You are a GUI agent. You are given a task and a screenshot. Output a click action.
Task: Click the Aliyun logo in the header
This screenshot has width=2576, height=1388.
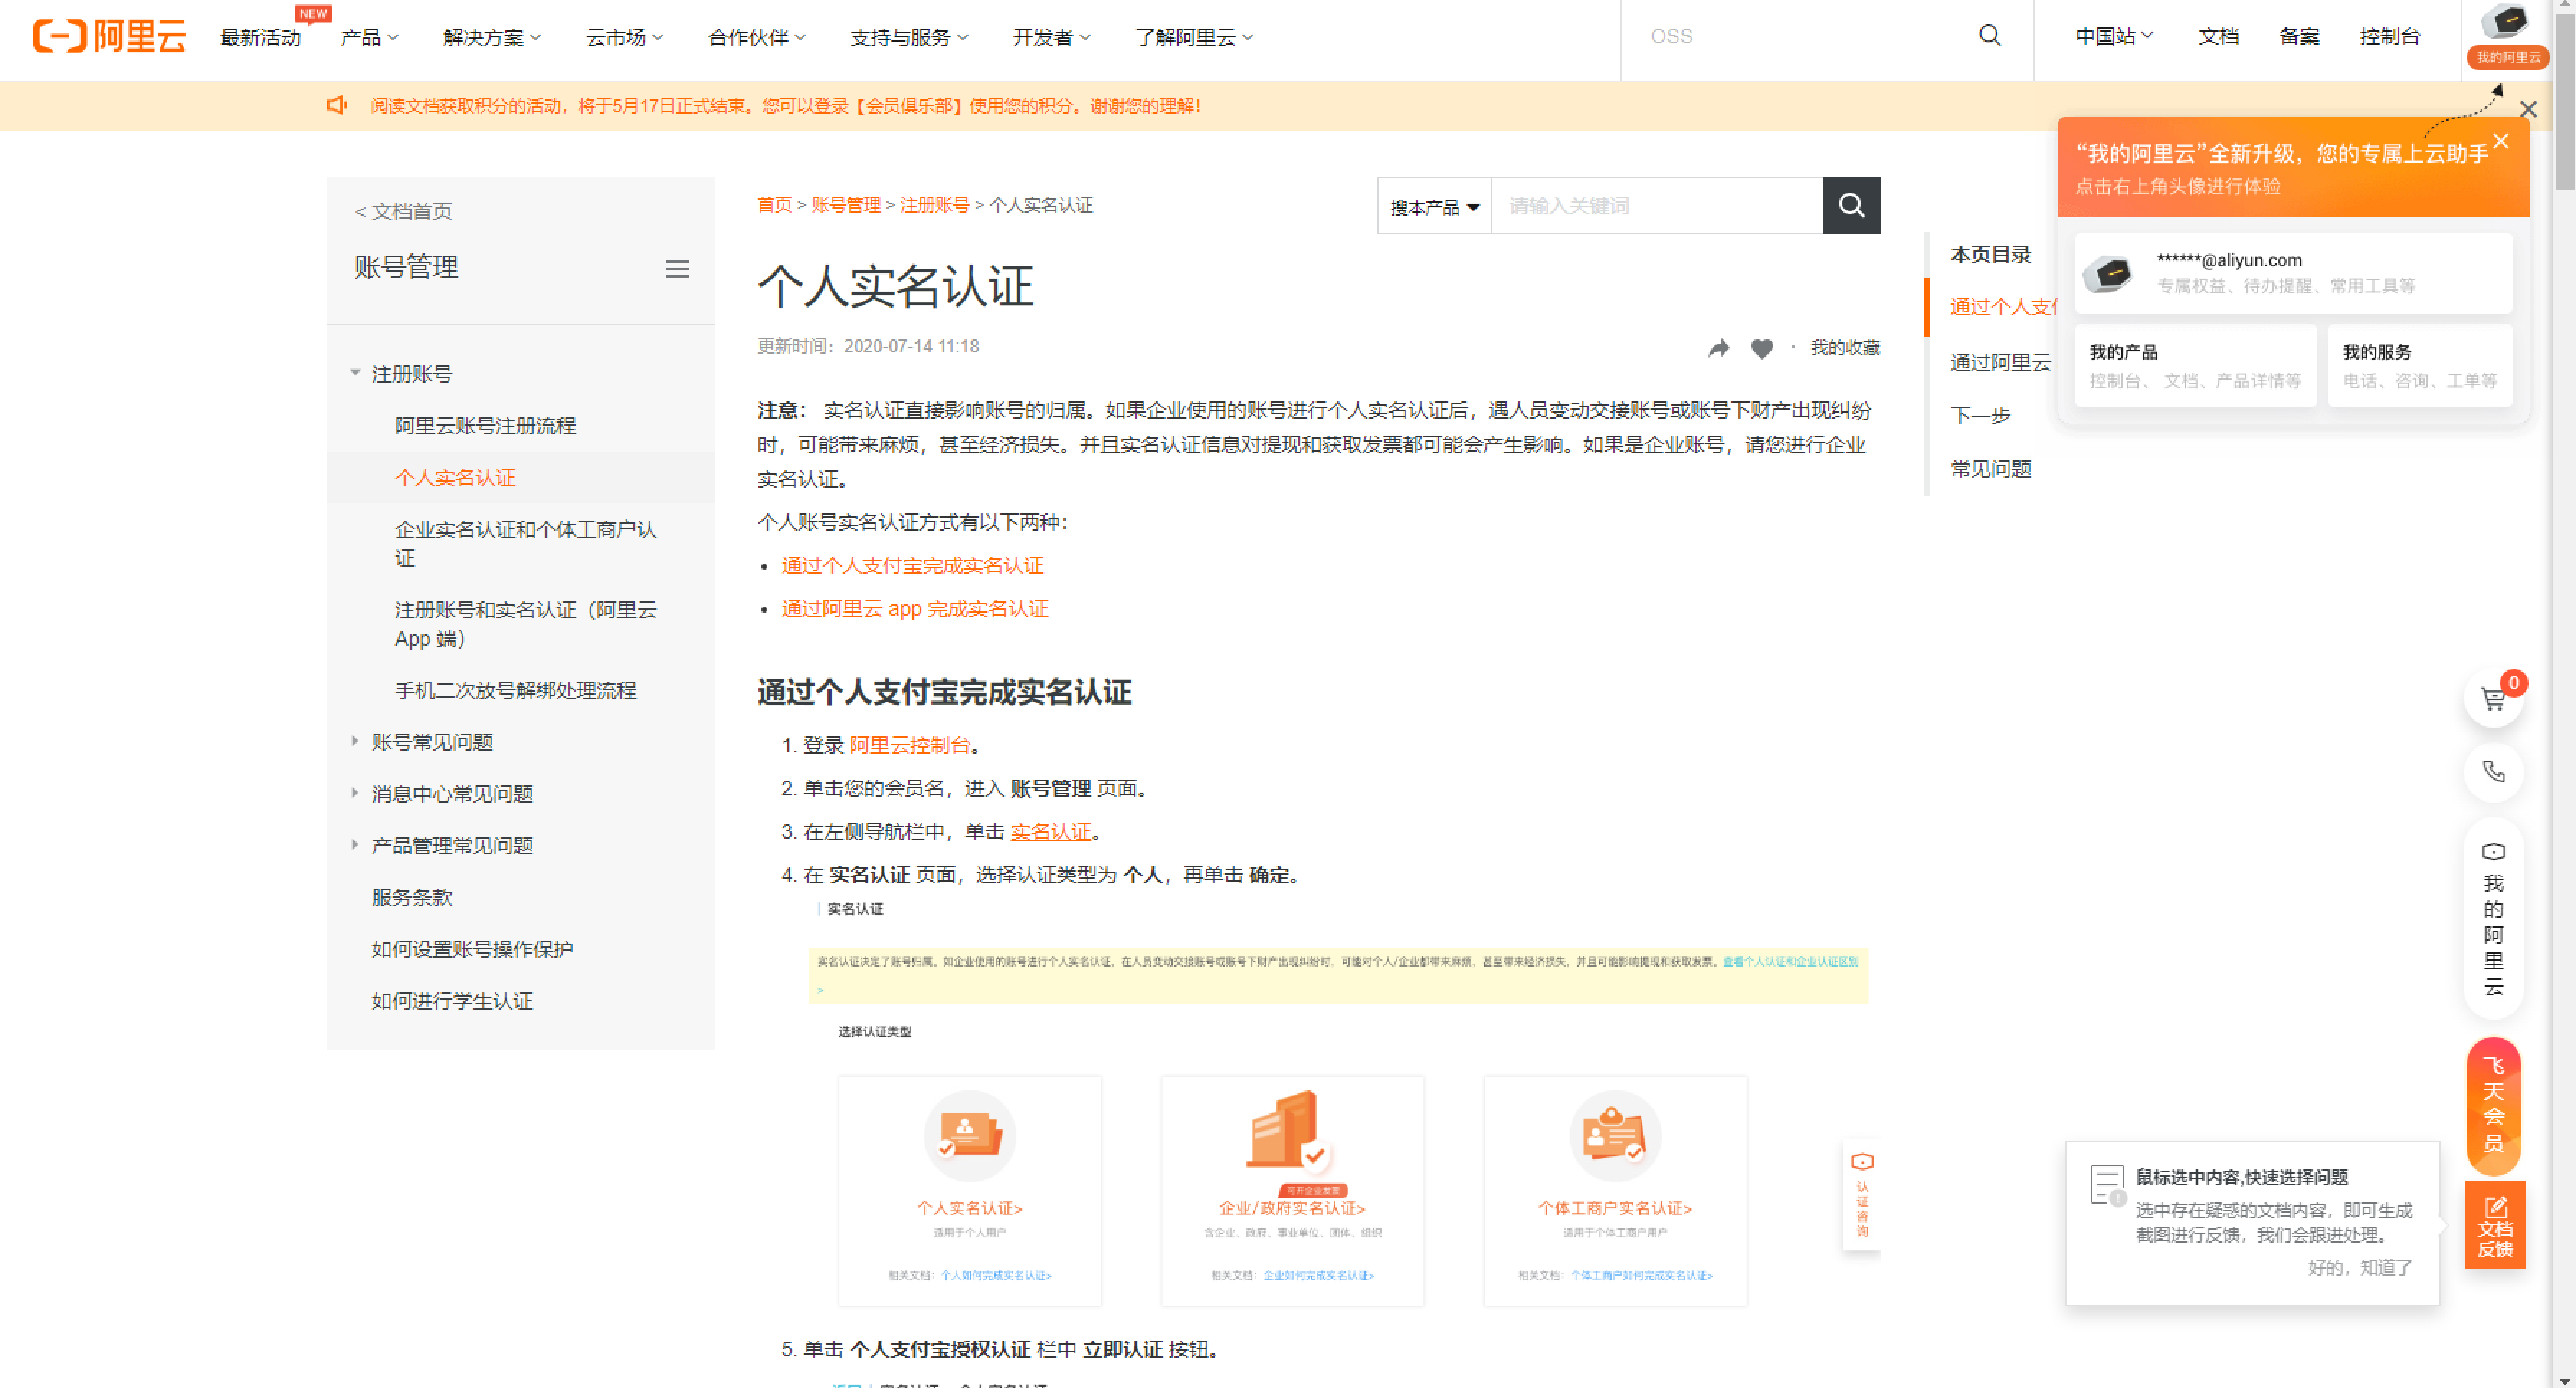tap(109, 36)
